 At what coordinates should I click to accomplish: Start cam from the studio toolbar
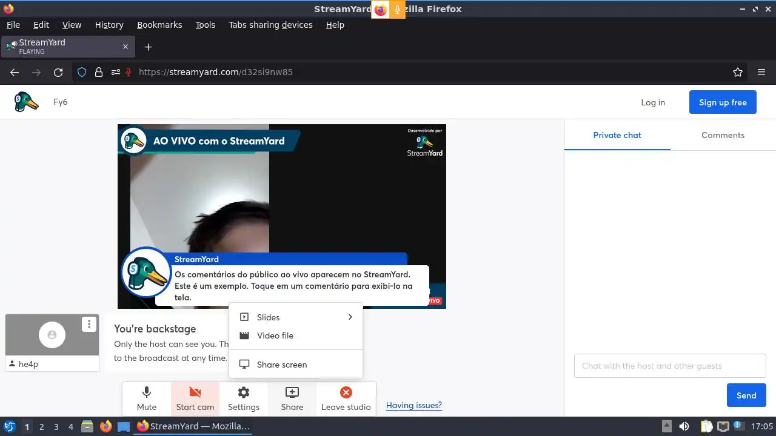[195, 398]
